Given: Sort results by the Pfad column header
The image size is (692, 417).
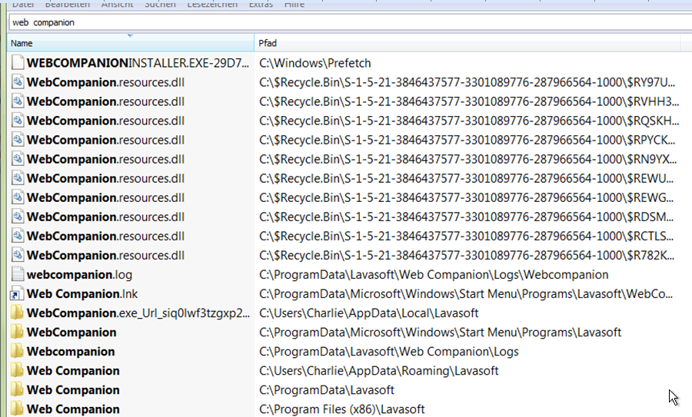Looking at the screenshot, I should pos(467,43).
